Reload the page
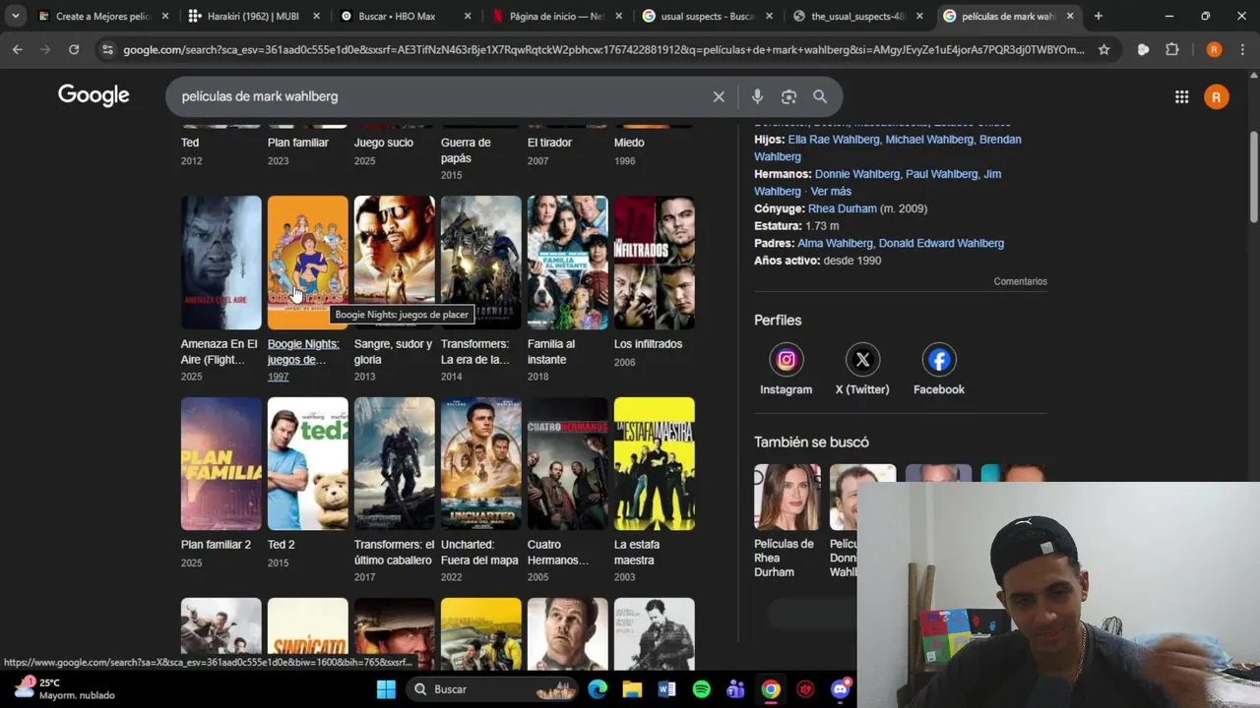Screen dimensions: 1260x708 (74, 49)
